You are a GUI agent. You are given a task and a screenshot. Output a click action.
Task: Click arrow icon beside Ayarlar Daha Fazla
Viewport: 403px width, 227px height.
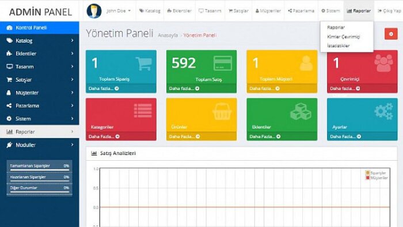coord(359,137)
